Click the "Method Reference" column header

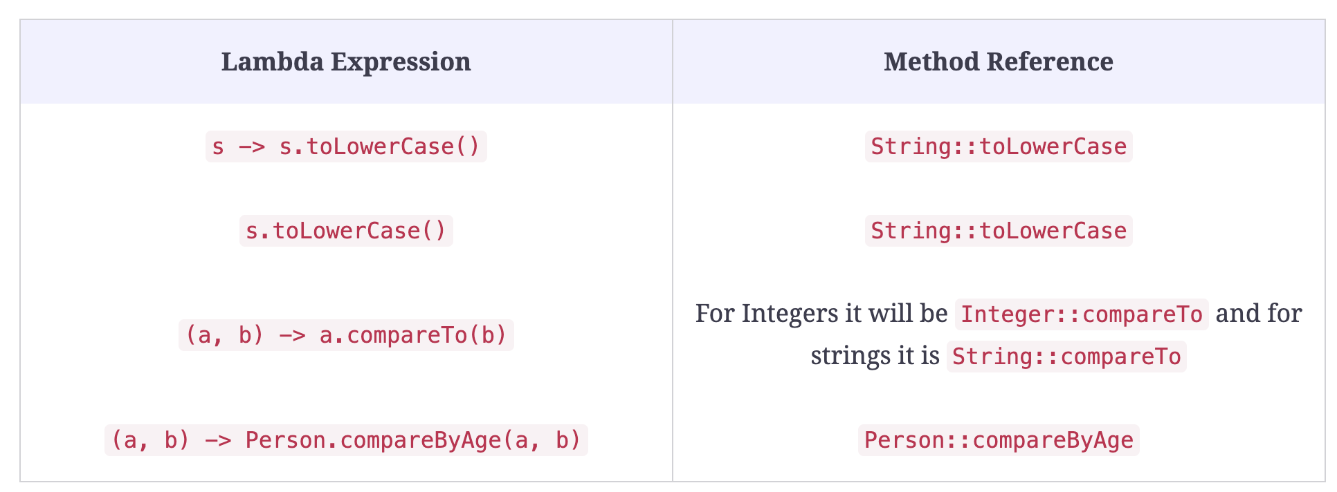tap(998, 61)
